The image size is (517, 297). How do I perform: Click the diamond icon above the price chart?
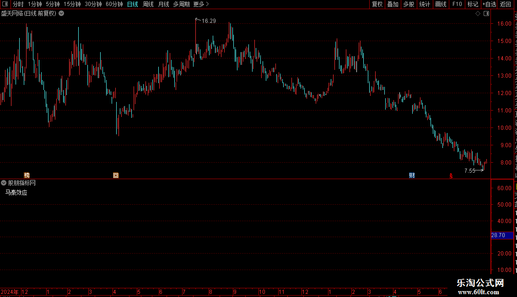point(478,14)
